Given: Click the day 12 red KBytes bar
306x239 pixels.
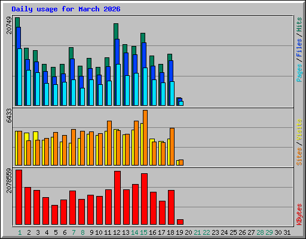Looking at the screenshot, I should click(118, 198).
